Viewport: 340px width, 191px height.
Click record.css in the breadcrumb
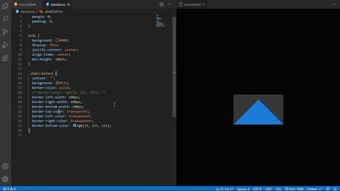tap(28, 12)
